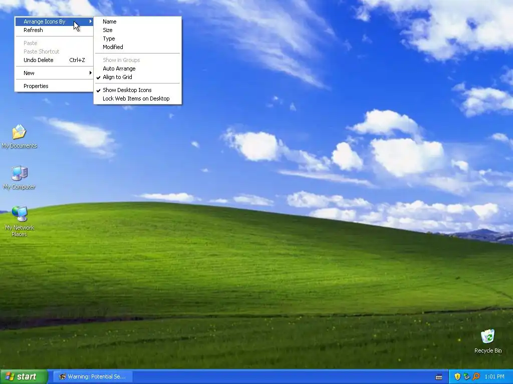Image resolution: width=513 pixels, height=384 pixels.
Task: Click Refresh in the context menu
Action: coord(54,30)
